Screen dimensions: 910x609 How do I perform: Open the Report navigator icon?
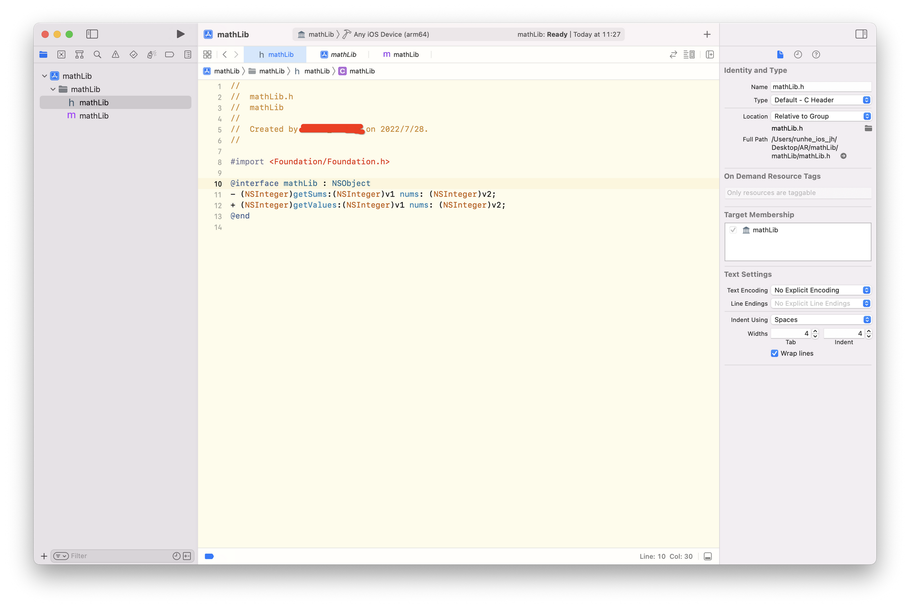coord(188,55)
